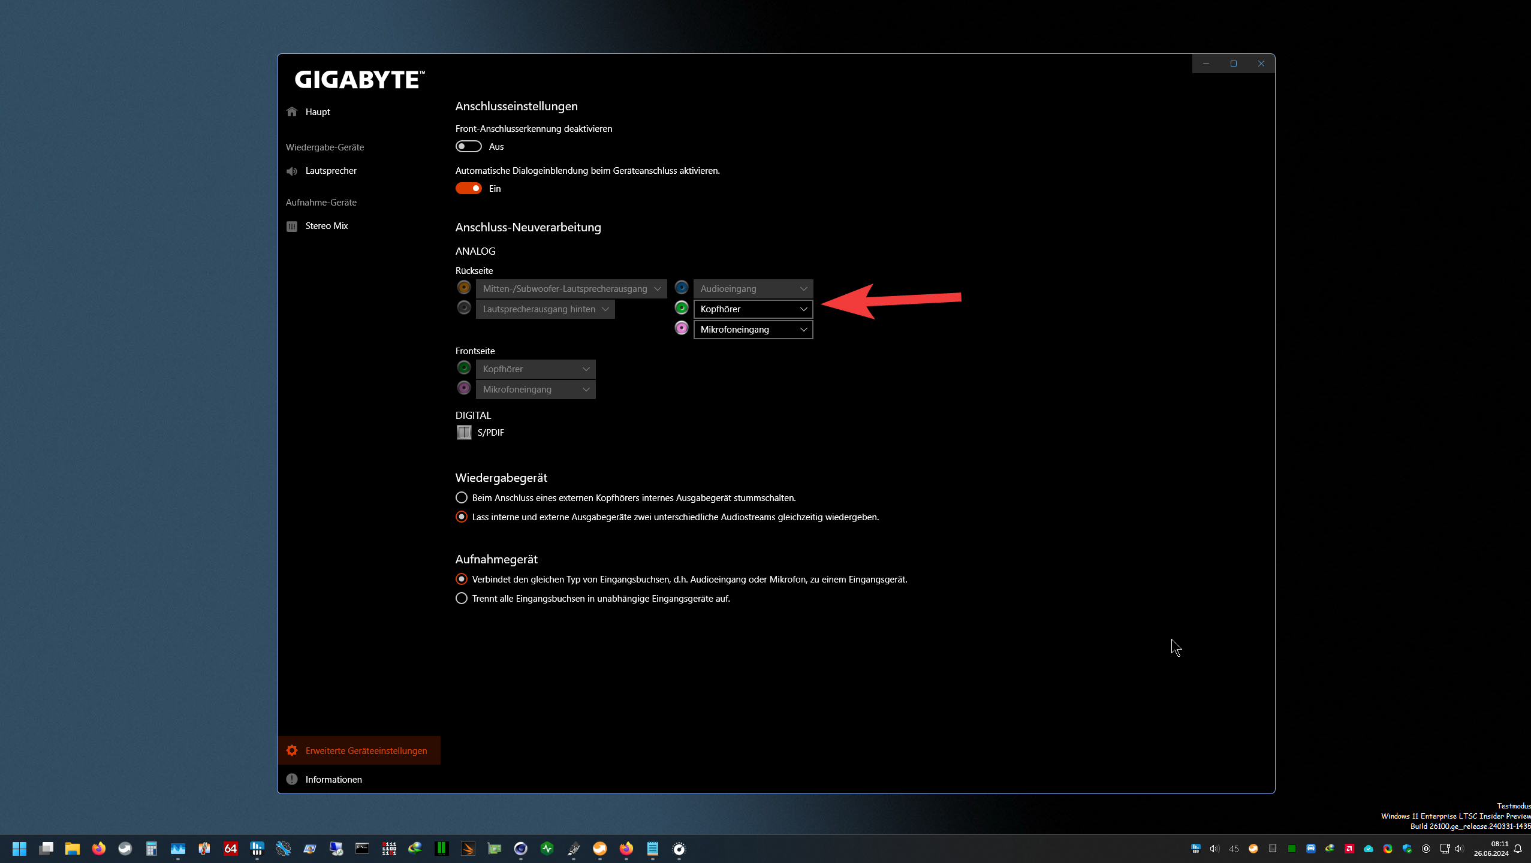Click the S/PDIF digital connector icon
Viewport: 1531px width, 863px height.
coord(464,432)
